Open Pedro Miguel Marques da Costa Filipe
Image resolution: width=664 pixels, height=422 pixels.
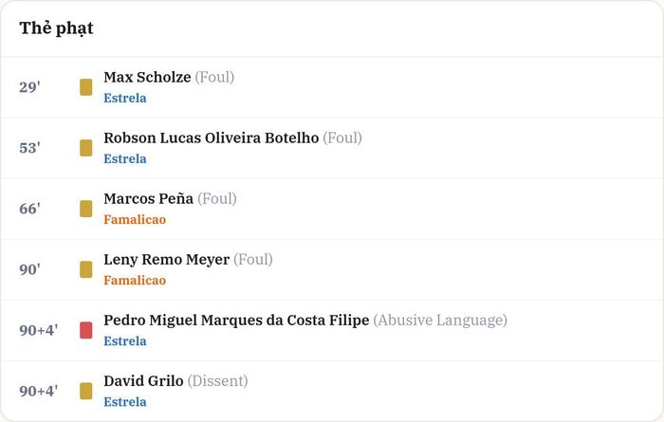click(x=236, y=321)
